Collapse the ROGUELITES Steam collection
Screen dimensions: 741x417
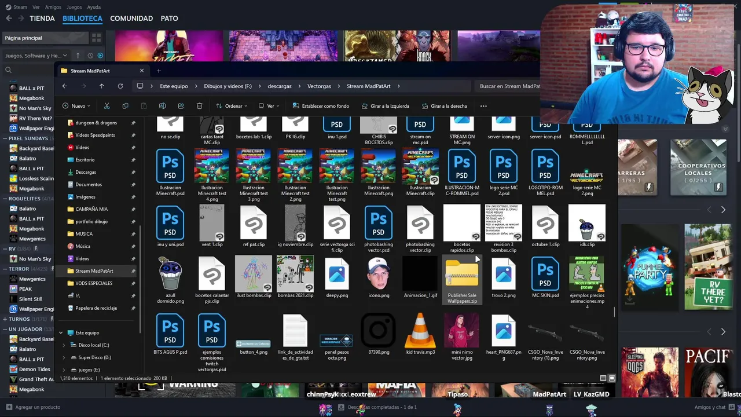click(4, 199)
